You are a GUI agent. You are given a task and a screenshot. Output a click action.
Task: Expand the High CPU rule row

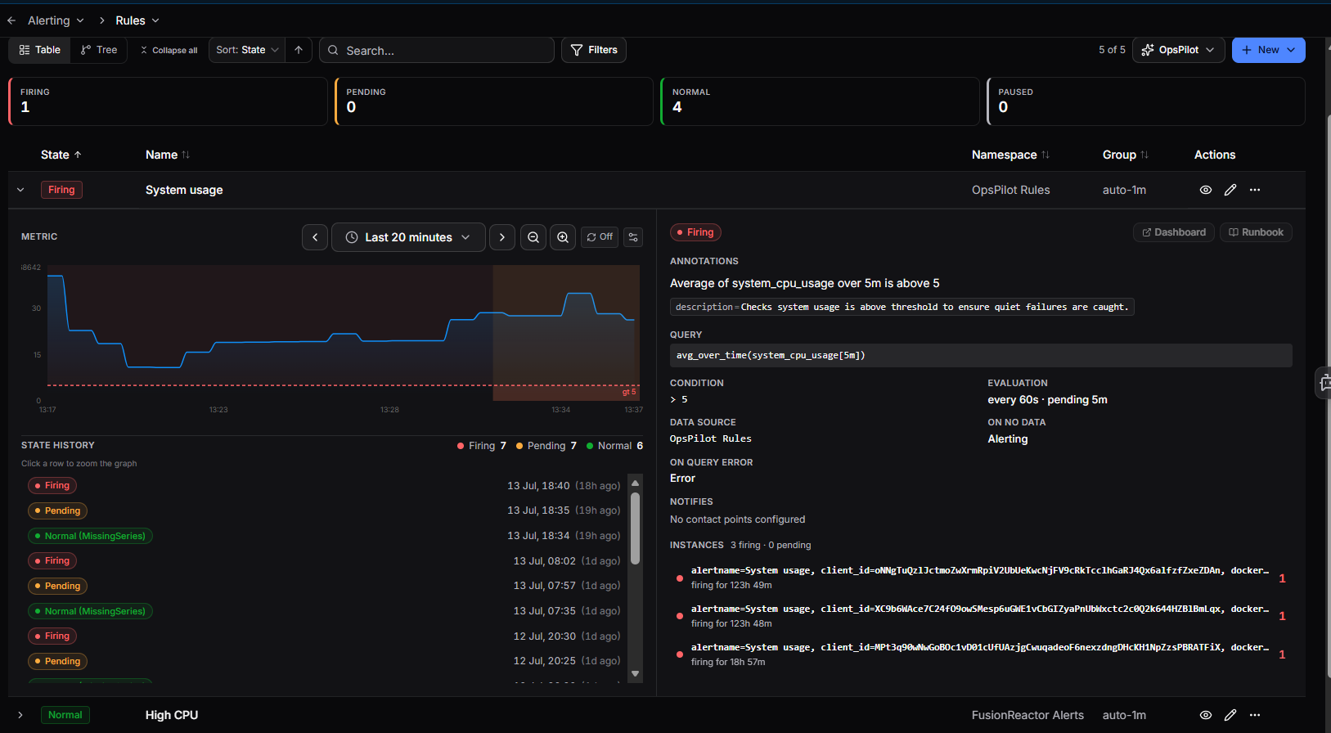(20, 715)
